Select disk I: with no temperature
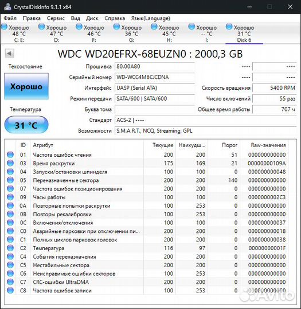This screenshot has height=309, width=301. [x=204, y=34]
